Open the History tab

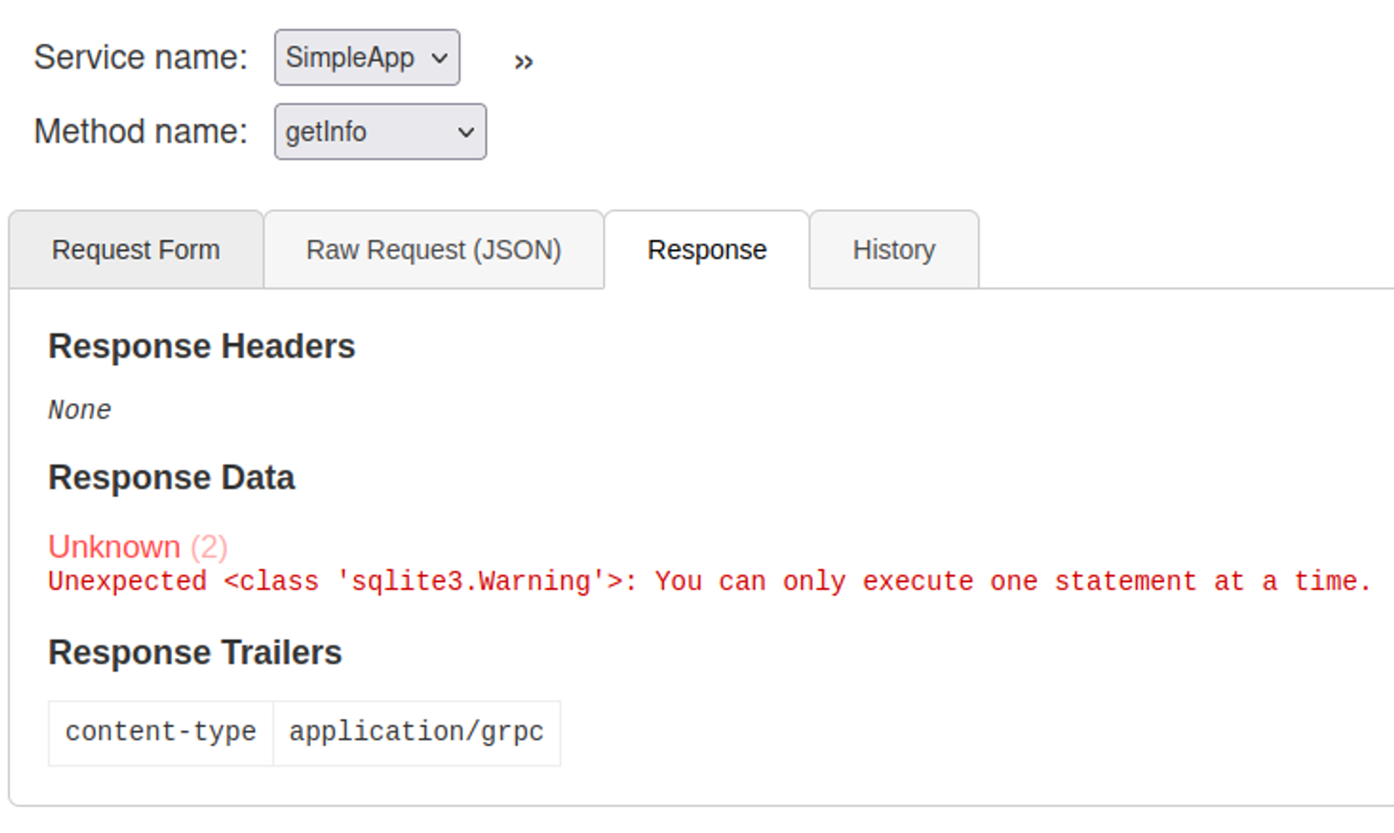tap(894, 250)
